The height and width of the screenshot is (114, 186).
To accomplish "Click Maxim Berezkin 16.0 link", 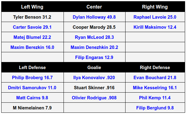I will [x=32, y=47].
